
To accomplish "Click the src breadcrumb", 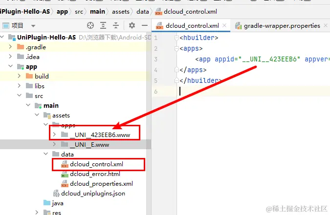I will point(79,12).
